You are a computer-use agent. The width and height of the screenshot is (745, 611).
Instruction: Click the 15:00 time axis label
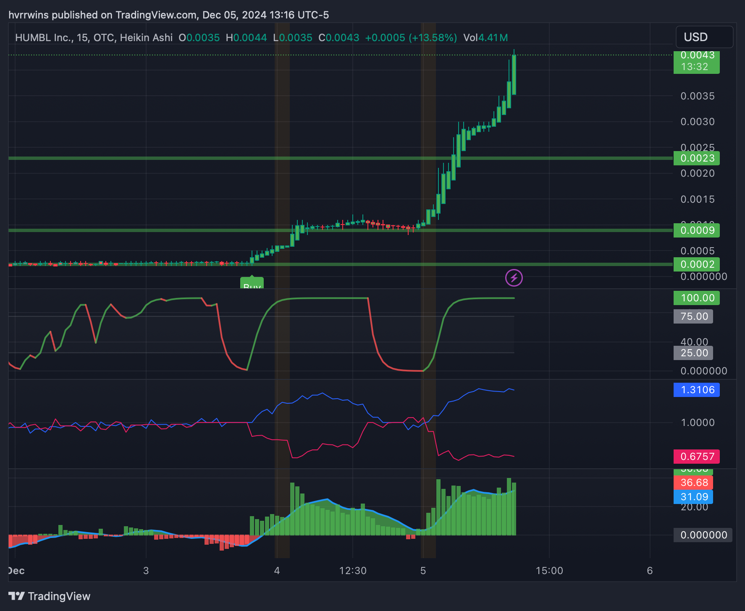549,571
